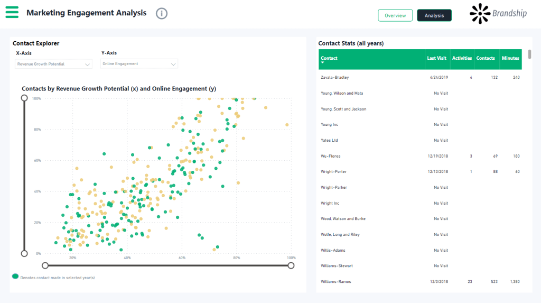
Task: Click left handle of horizontal zoom slider
Action: (x=45, y=265)
